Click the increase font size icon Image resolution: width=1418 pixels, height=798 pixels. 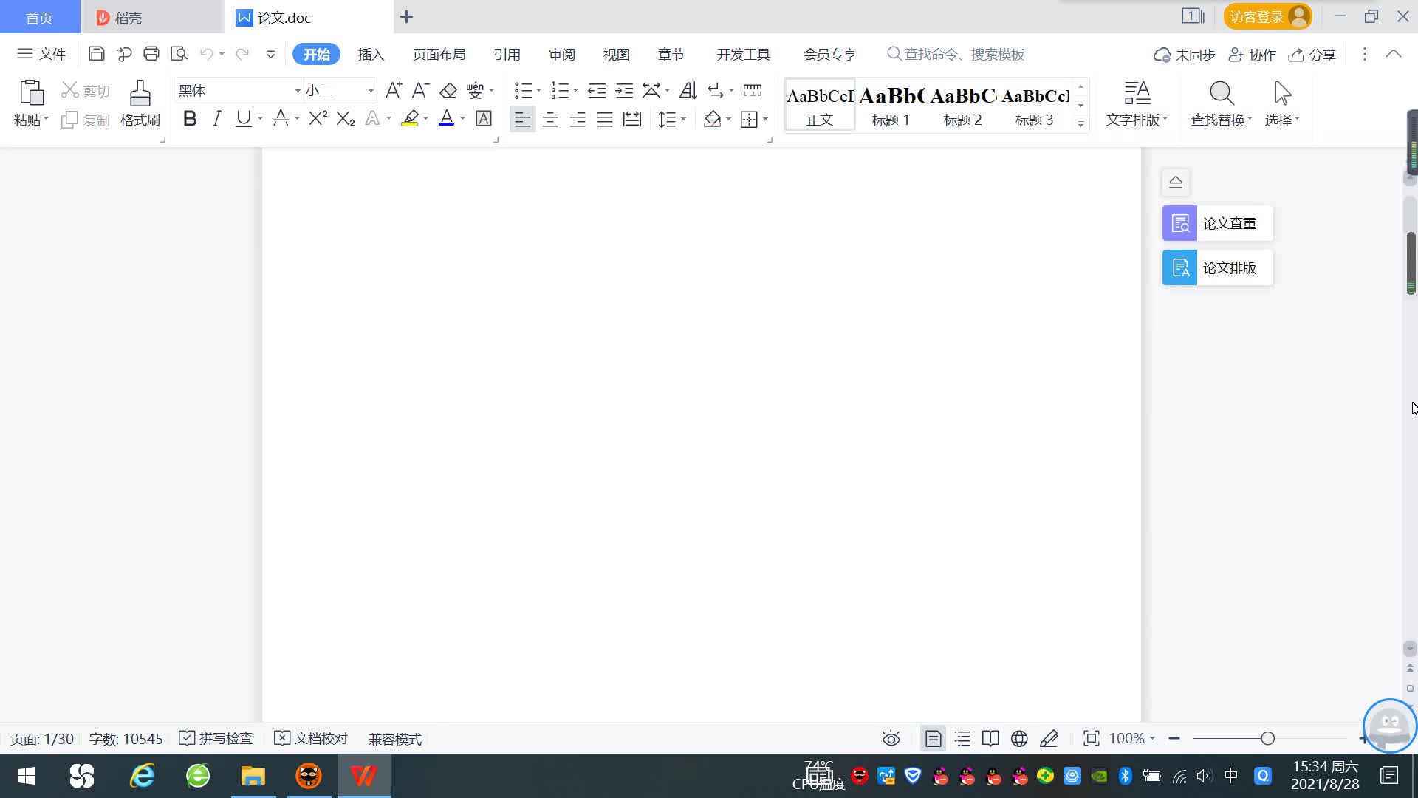point(394,91)
